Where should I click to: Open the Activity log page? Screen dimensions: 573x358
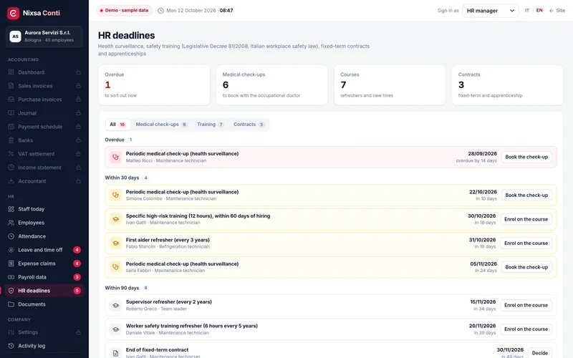click(44, 346)
